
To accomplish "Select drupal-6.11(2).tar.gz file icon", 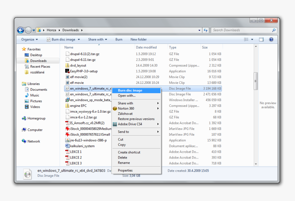I will point(67,54).
